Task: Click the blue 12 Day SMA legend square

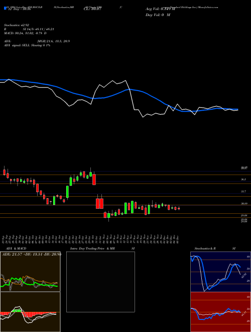Action: click(6, 9)
